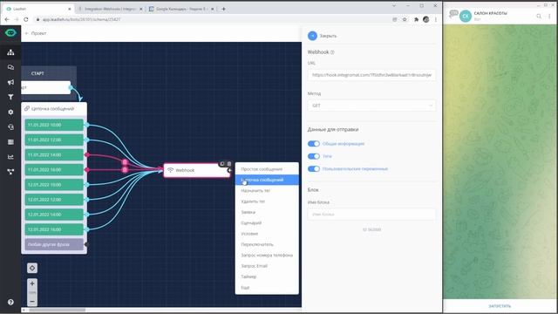This screenshot has width=558, height=314.
Task: Open the connections nodes icon in sidebar
Action: pos(10,172)
